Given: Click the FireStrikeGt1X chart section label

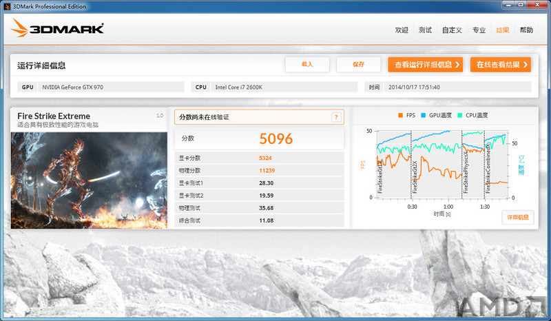Looking at the screenshot, I should [380, 177].
